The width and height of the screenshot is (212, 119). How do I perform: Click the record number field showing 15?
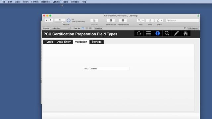(60, 20)
